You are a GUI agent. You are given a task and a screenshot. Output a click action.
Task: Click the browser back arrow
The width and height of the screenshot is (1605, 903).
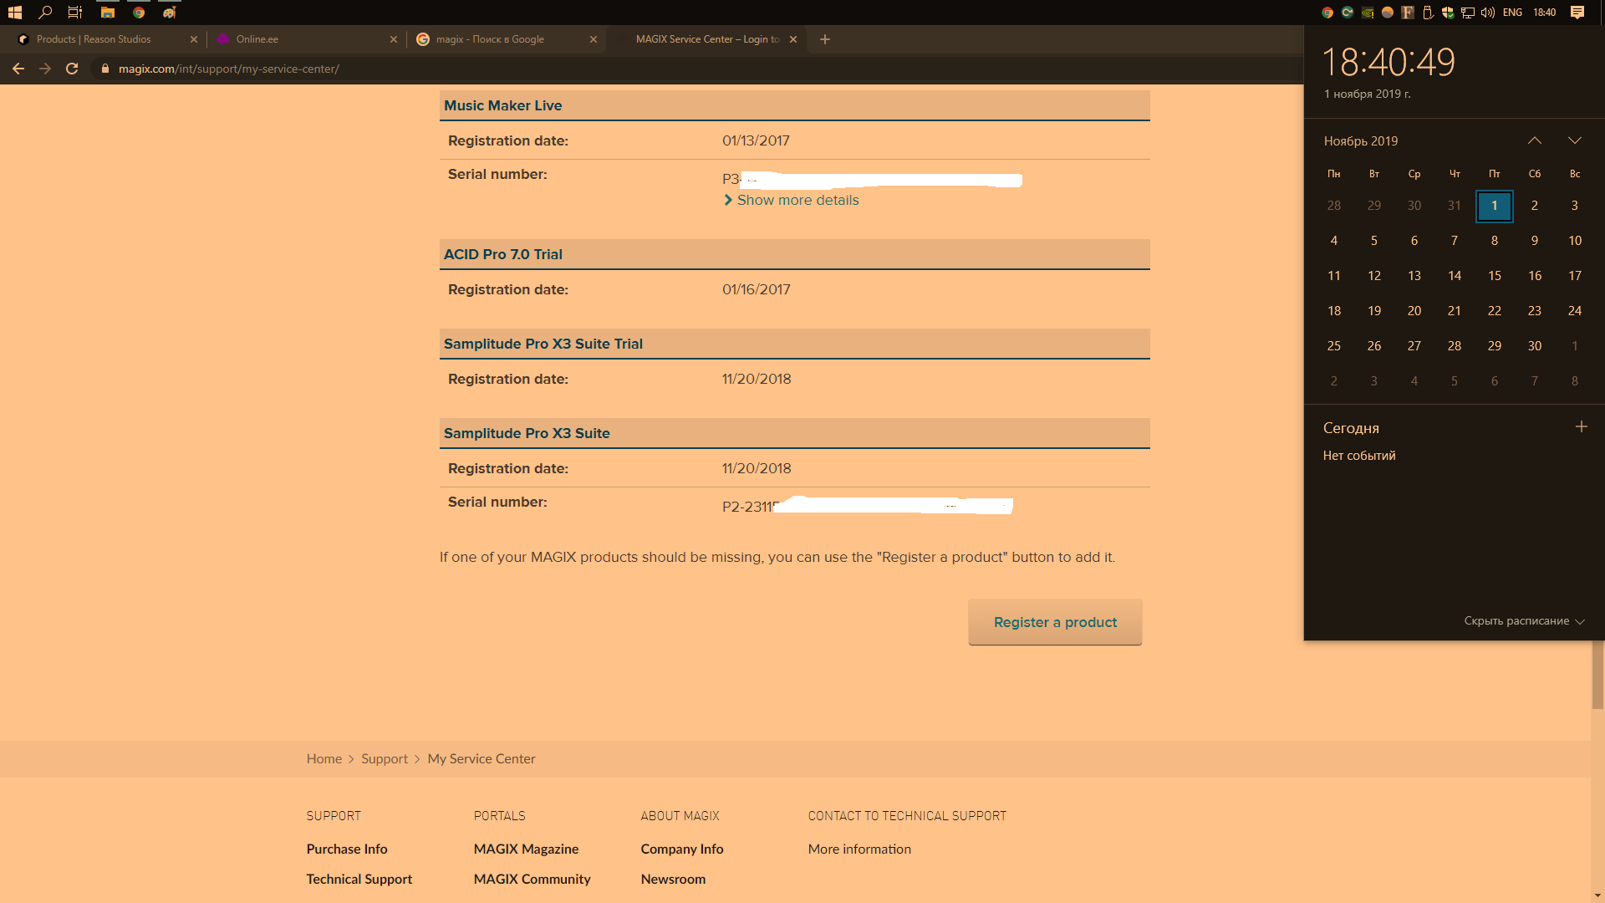point(18,69)
